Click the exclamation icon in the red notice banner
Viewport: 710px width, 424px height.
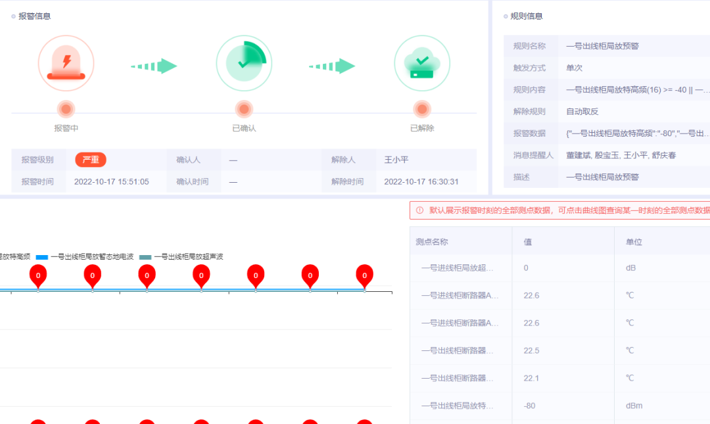[420, 211]
